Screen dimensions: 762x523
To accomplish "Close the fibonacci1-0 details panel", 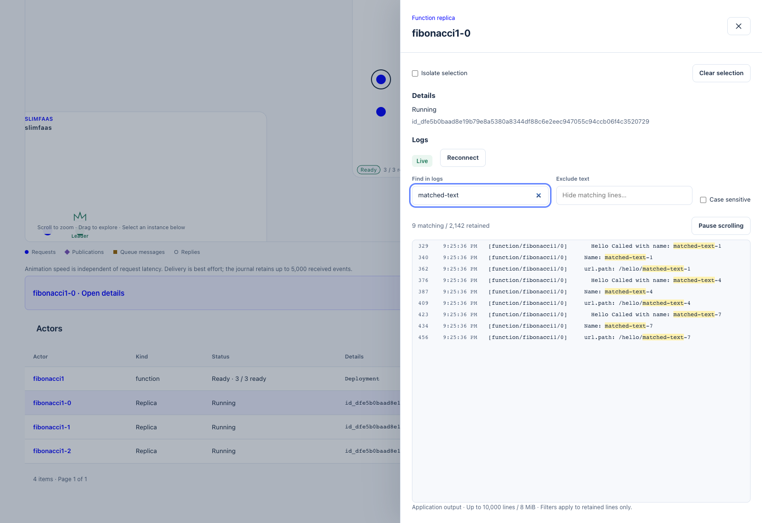I will [739, 26].
